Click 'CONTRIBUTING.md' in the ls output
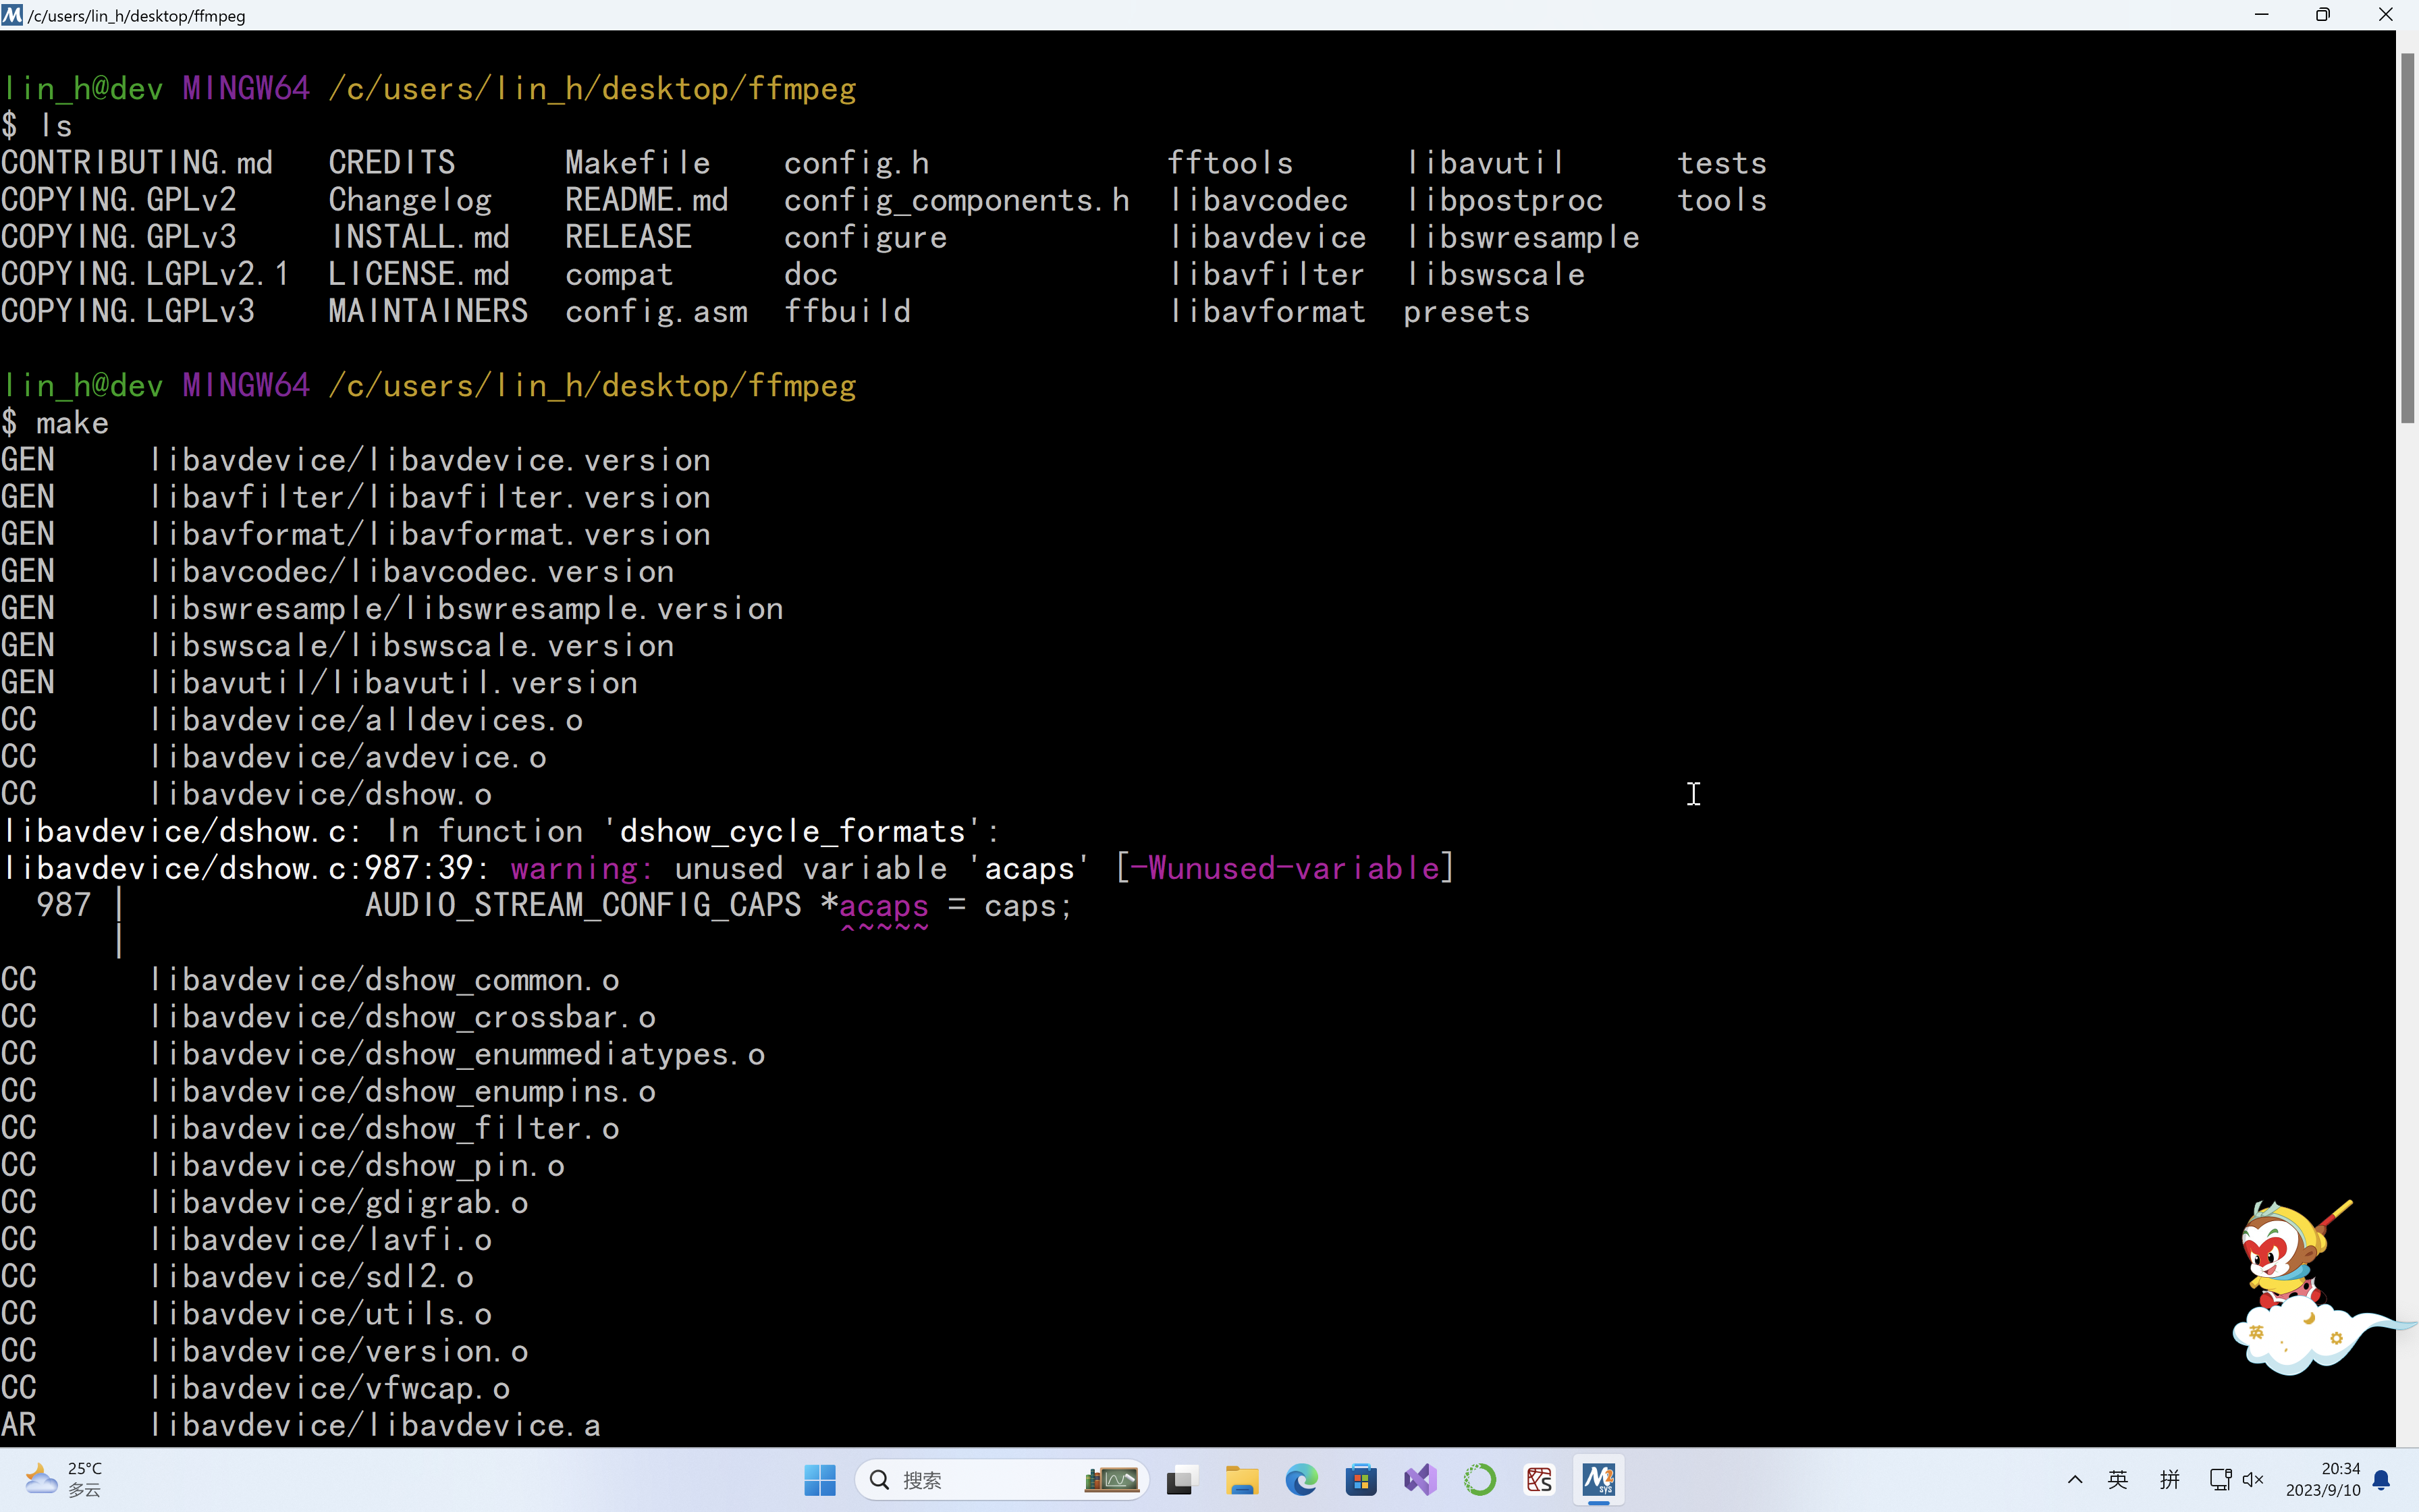 137,162
